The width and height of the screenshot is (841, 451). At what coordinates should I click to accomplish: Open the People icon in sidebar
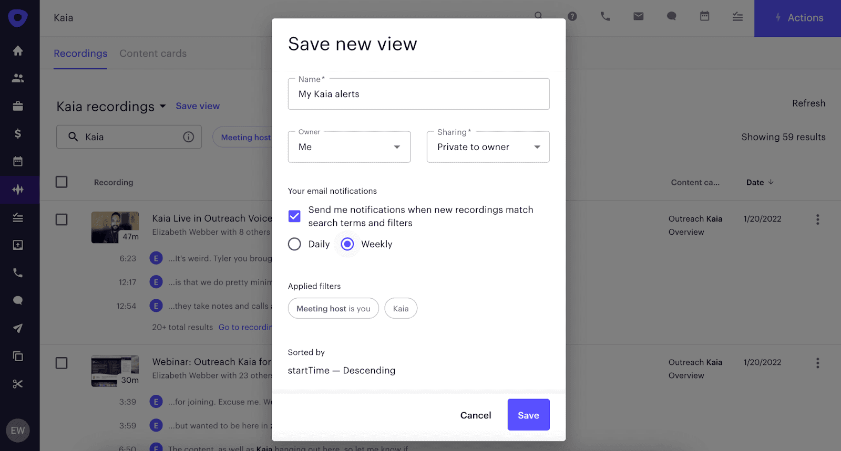tap(18, 78)
